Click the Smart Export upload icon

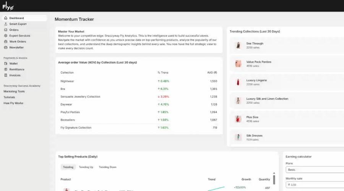6,24
